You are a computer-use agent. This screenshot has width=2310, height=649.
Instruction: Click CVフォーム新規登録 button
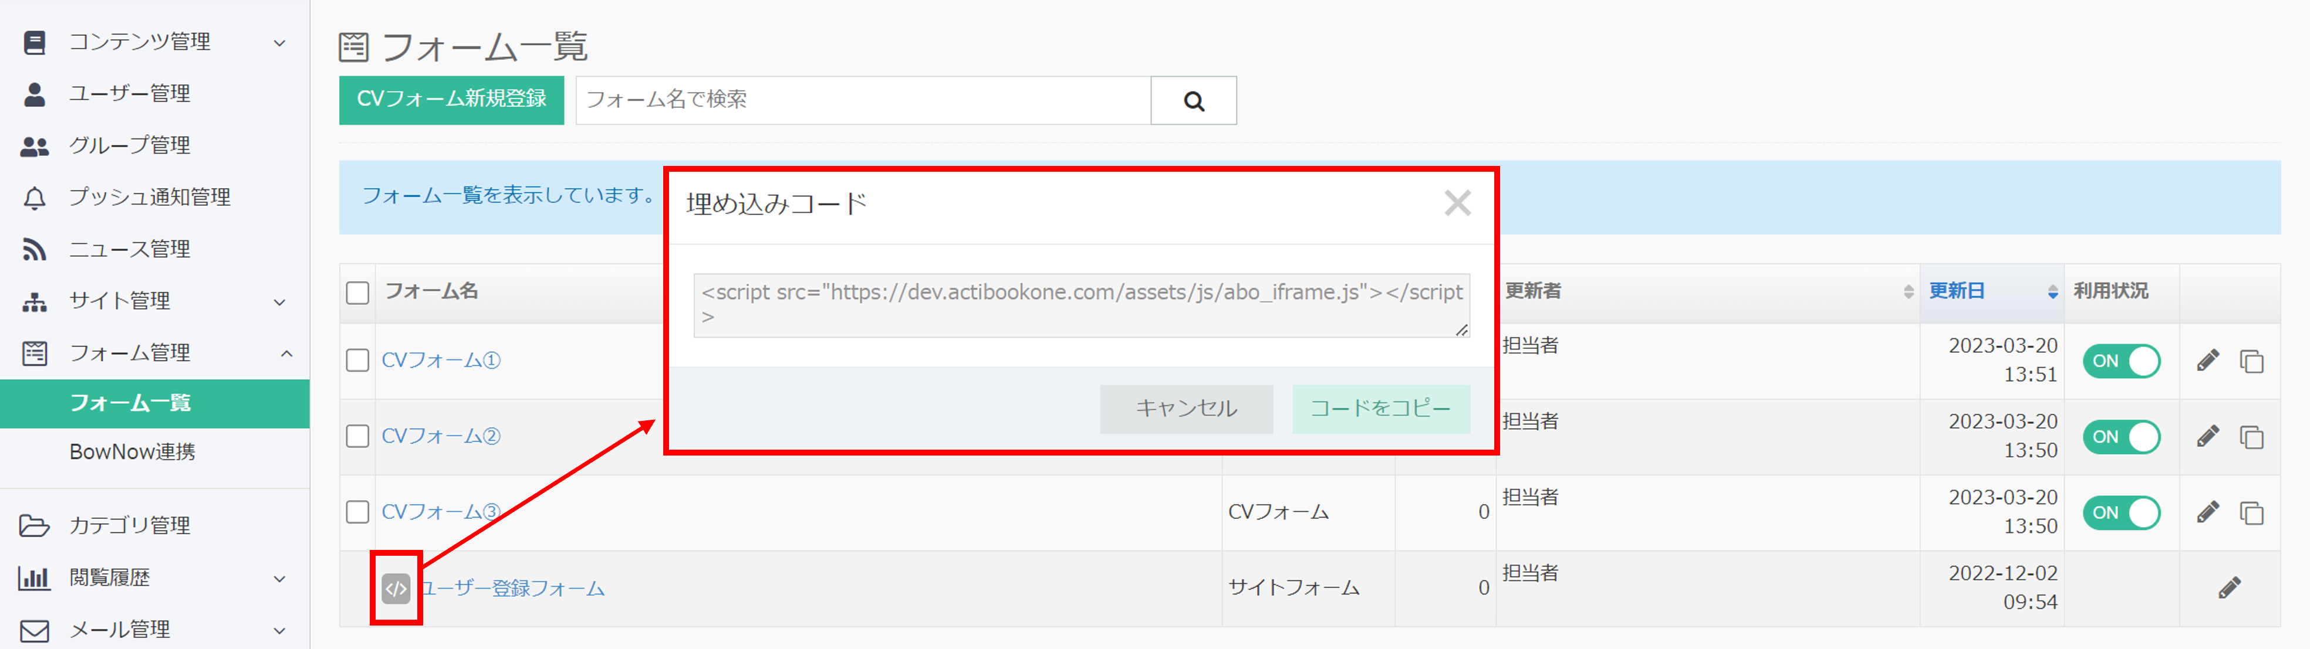tap(451, 100)
